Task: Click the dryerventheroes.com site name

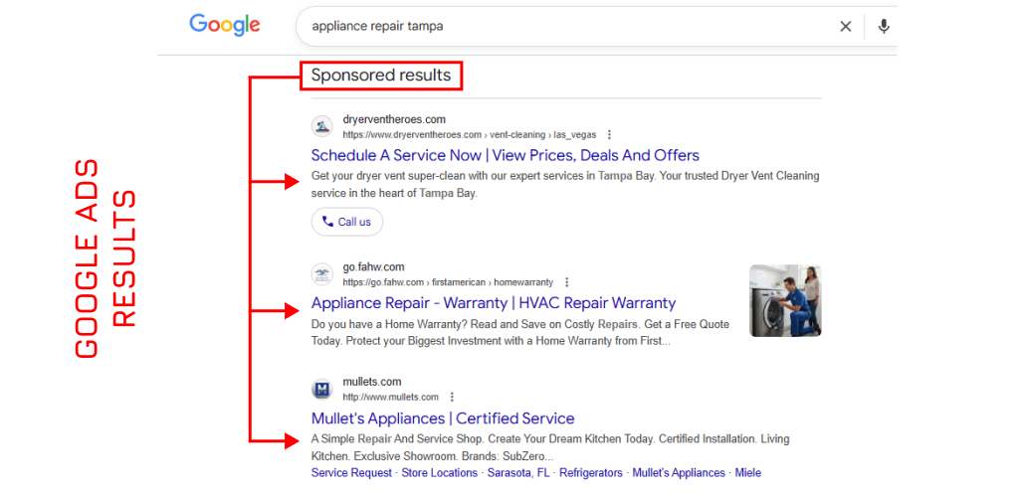Action: click(394, 119)
